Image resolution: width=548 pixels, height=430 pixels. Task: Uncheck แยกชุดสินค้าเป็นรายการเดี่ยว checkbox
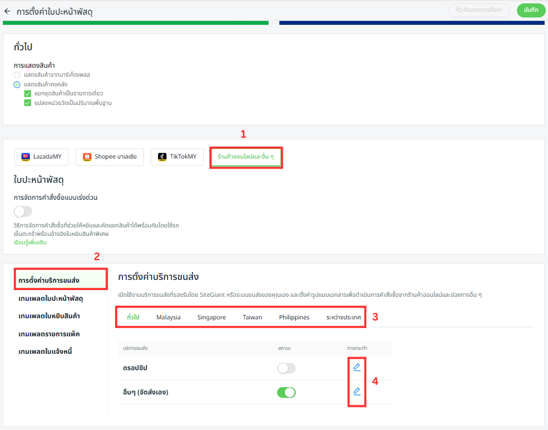tap(27, 94)
